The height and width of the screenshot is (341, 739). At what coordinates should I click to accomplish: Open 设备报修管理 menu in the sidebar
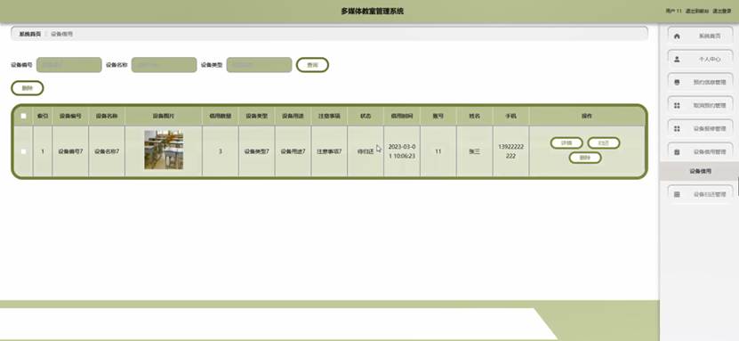pos(701,129)
